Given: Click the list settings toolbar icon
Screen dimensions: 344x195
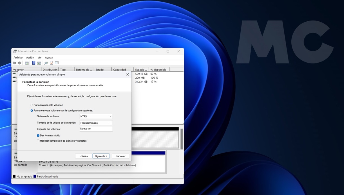Looking at the screenshot, I should (57, 63).
